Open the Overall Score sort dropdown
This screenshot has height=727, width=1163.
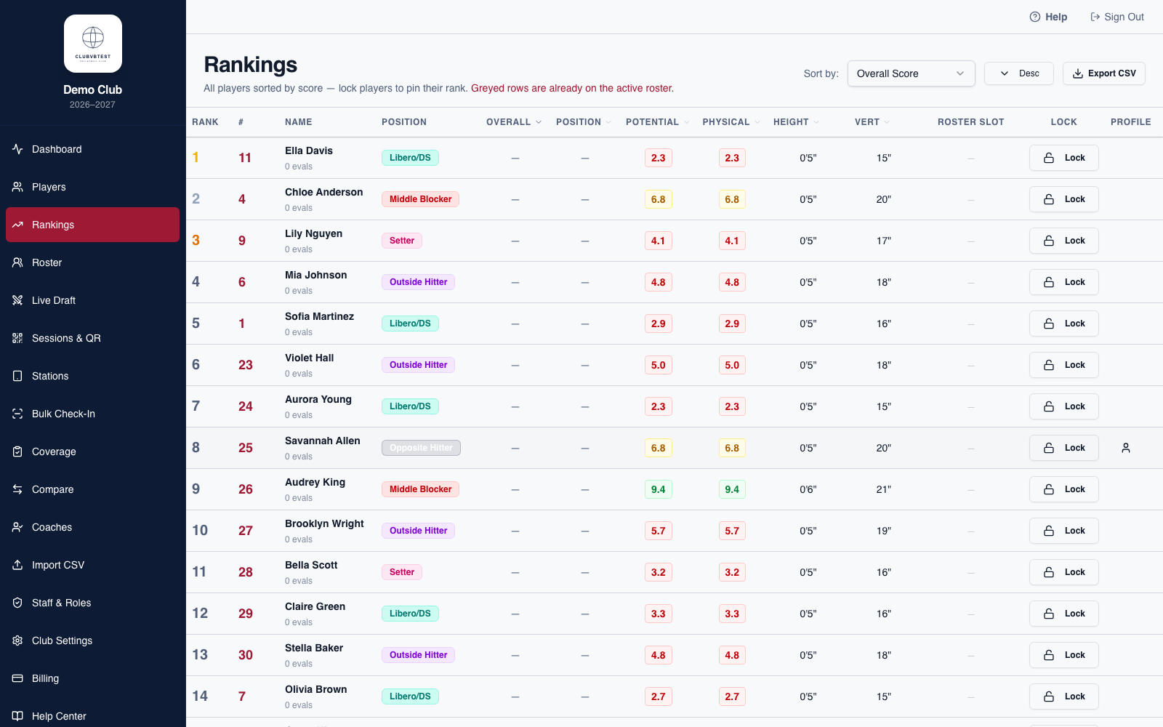click(x=911, y=73)
